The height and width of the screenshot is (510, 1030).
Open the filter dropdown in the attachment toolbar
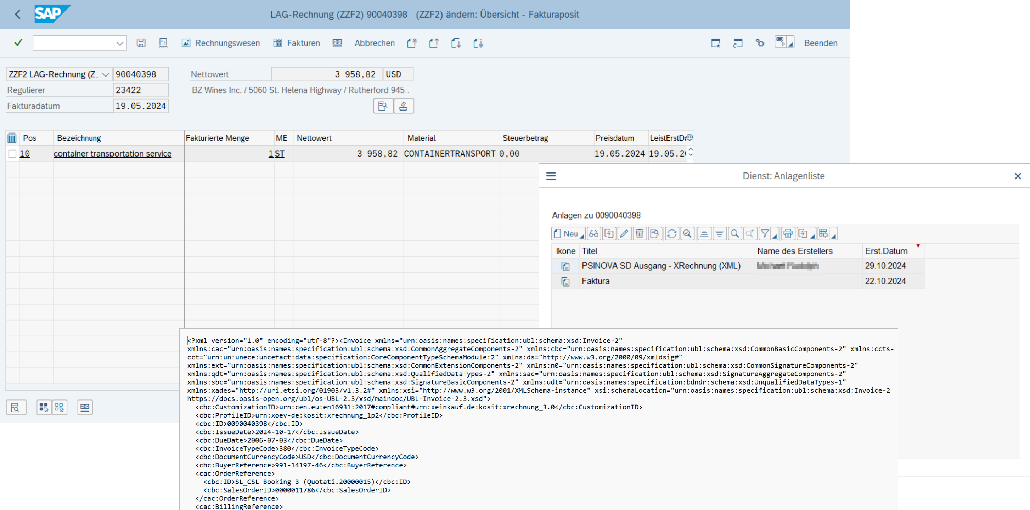coord(768,234)
